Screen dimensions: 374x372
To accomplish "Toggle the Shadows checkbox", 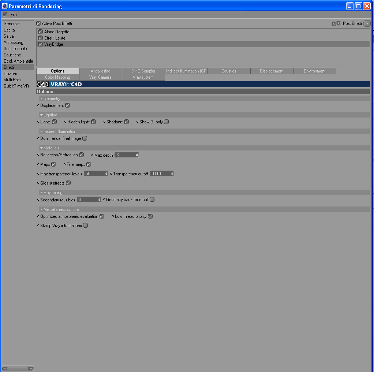I will [126, 122].
